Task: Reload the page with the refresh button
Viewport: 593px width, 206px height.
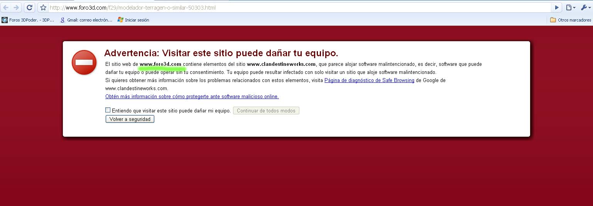Action: click(29, 7)
